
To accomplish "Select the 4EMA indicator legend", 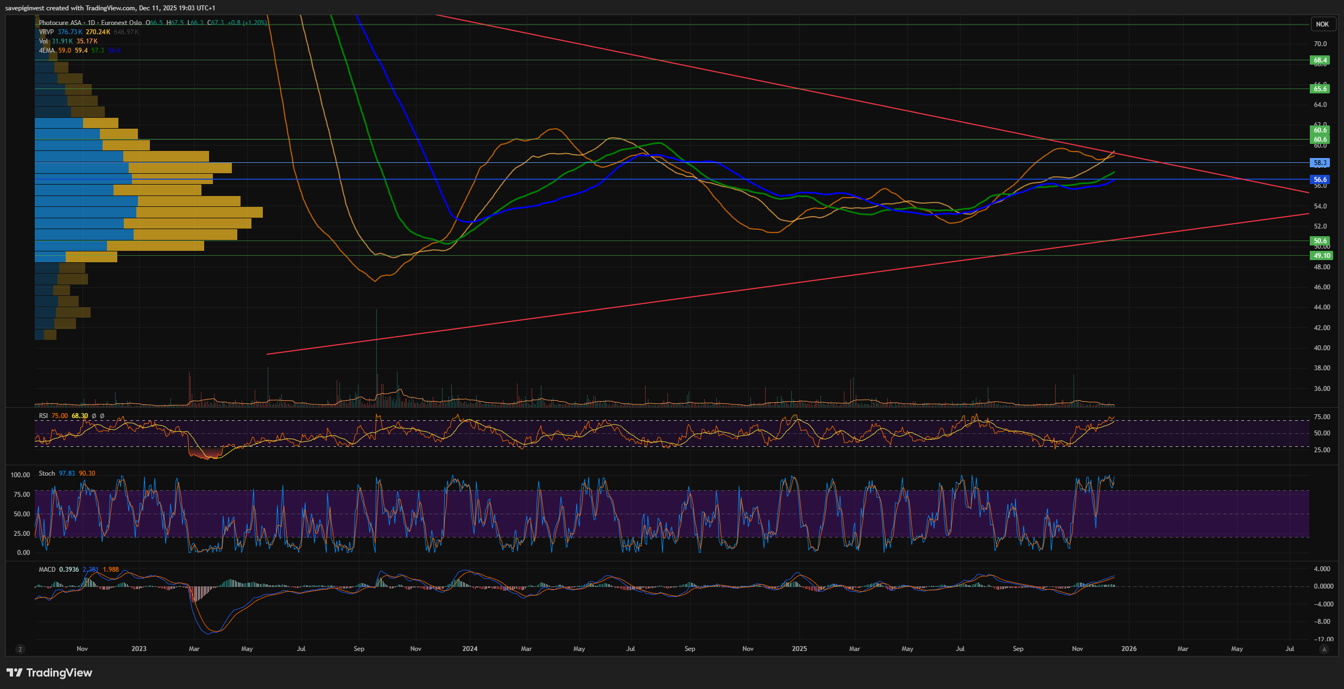I will (x=47, y=50).
